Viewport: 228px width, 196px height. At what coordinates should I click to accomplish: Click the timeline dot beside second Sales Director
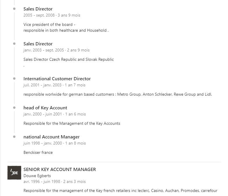(14, 44)
